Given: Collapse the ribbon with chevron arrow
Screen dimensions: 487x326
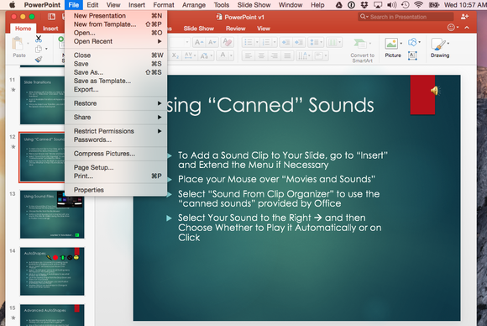Looking at the screenshot, I should (x=467, y=28).
